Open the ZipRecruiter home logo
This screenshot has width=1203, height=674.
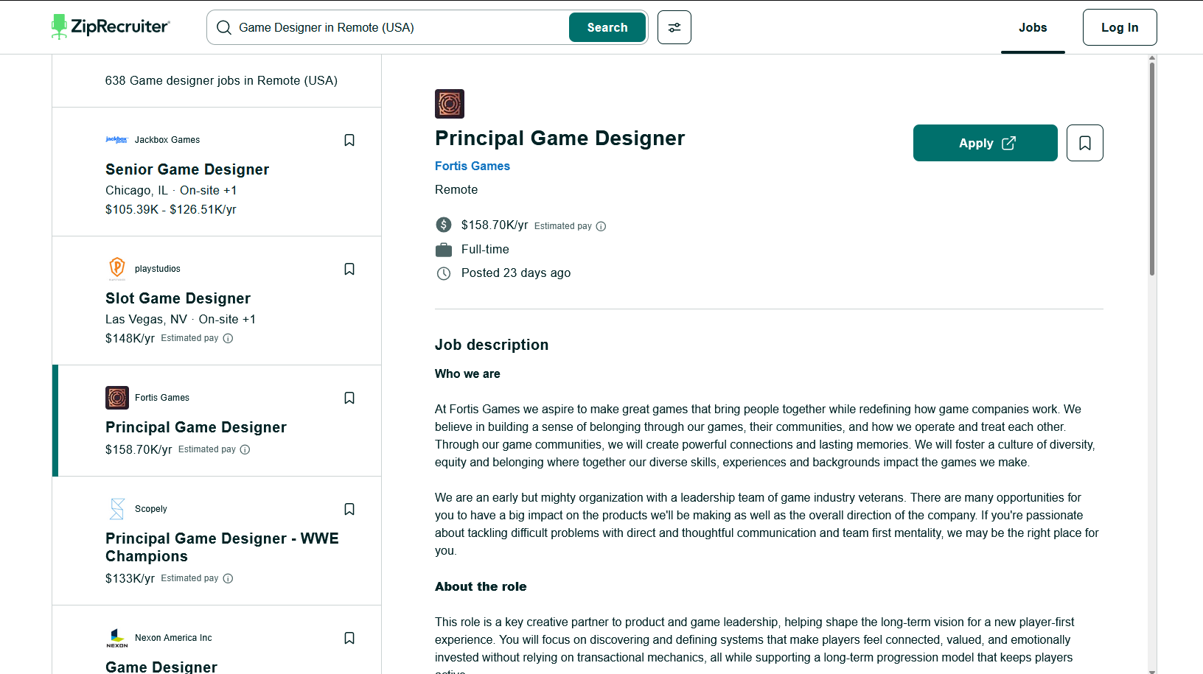pyautogui.click(x=111, y=27)
